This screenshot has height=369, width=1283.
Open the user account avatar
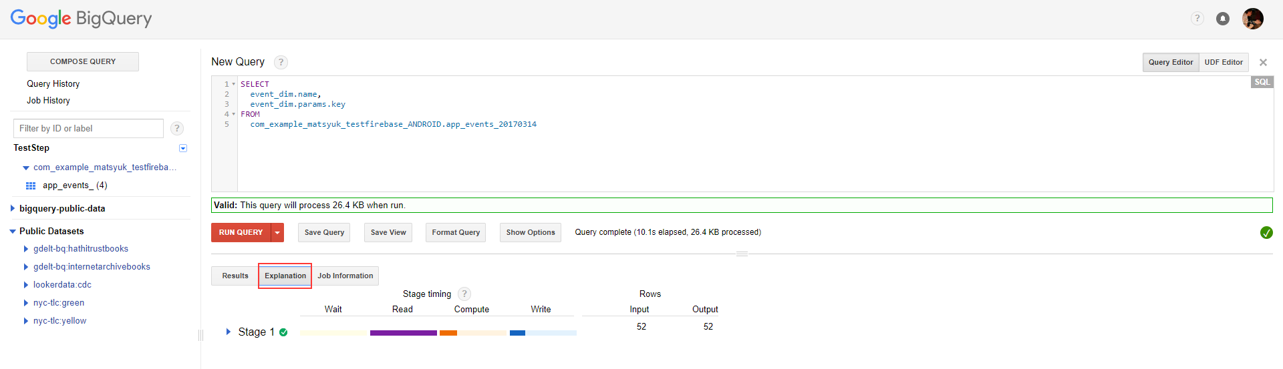(1252, 19)
